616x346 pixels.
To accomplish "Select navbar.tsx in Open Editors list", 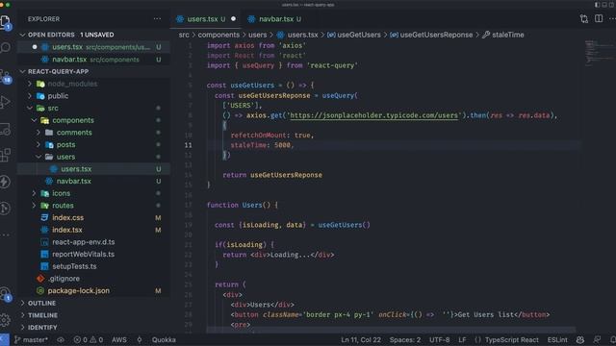I will [x=94, y=60].
